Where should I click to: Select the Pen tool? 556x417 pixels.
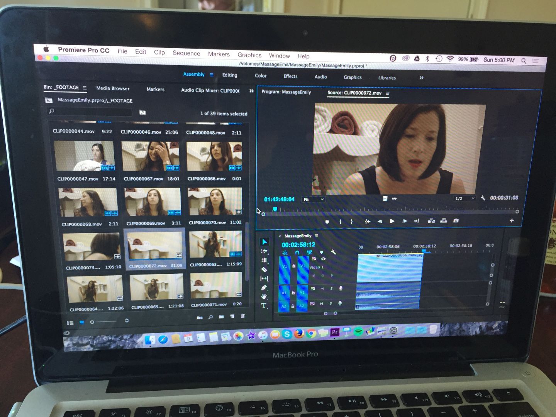(264, 288)
